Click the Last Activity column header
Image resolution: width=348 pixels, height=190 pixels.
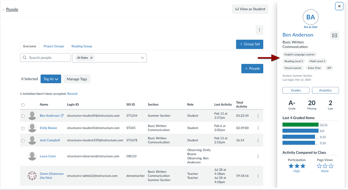pyautogui.click(x=223, y=104)
